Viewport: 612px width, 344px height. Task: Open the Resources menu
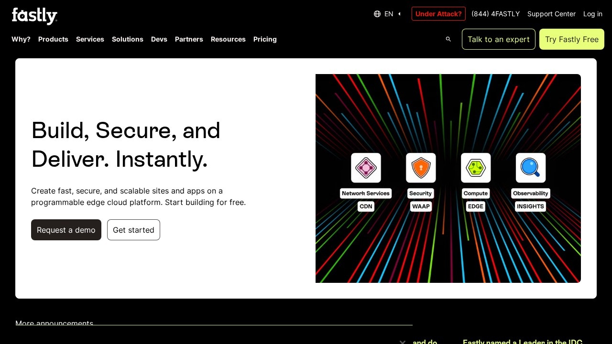click(228, 39)
